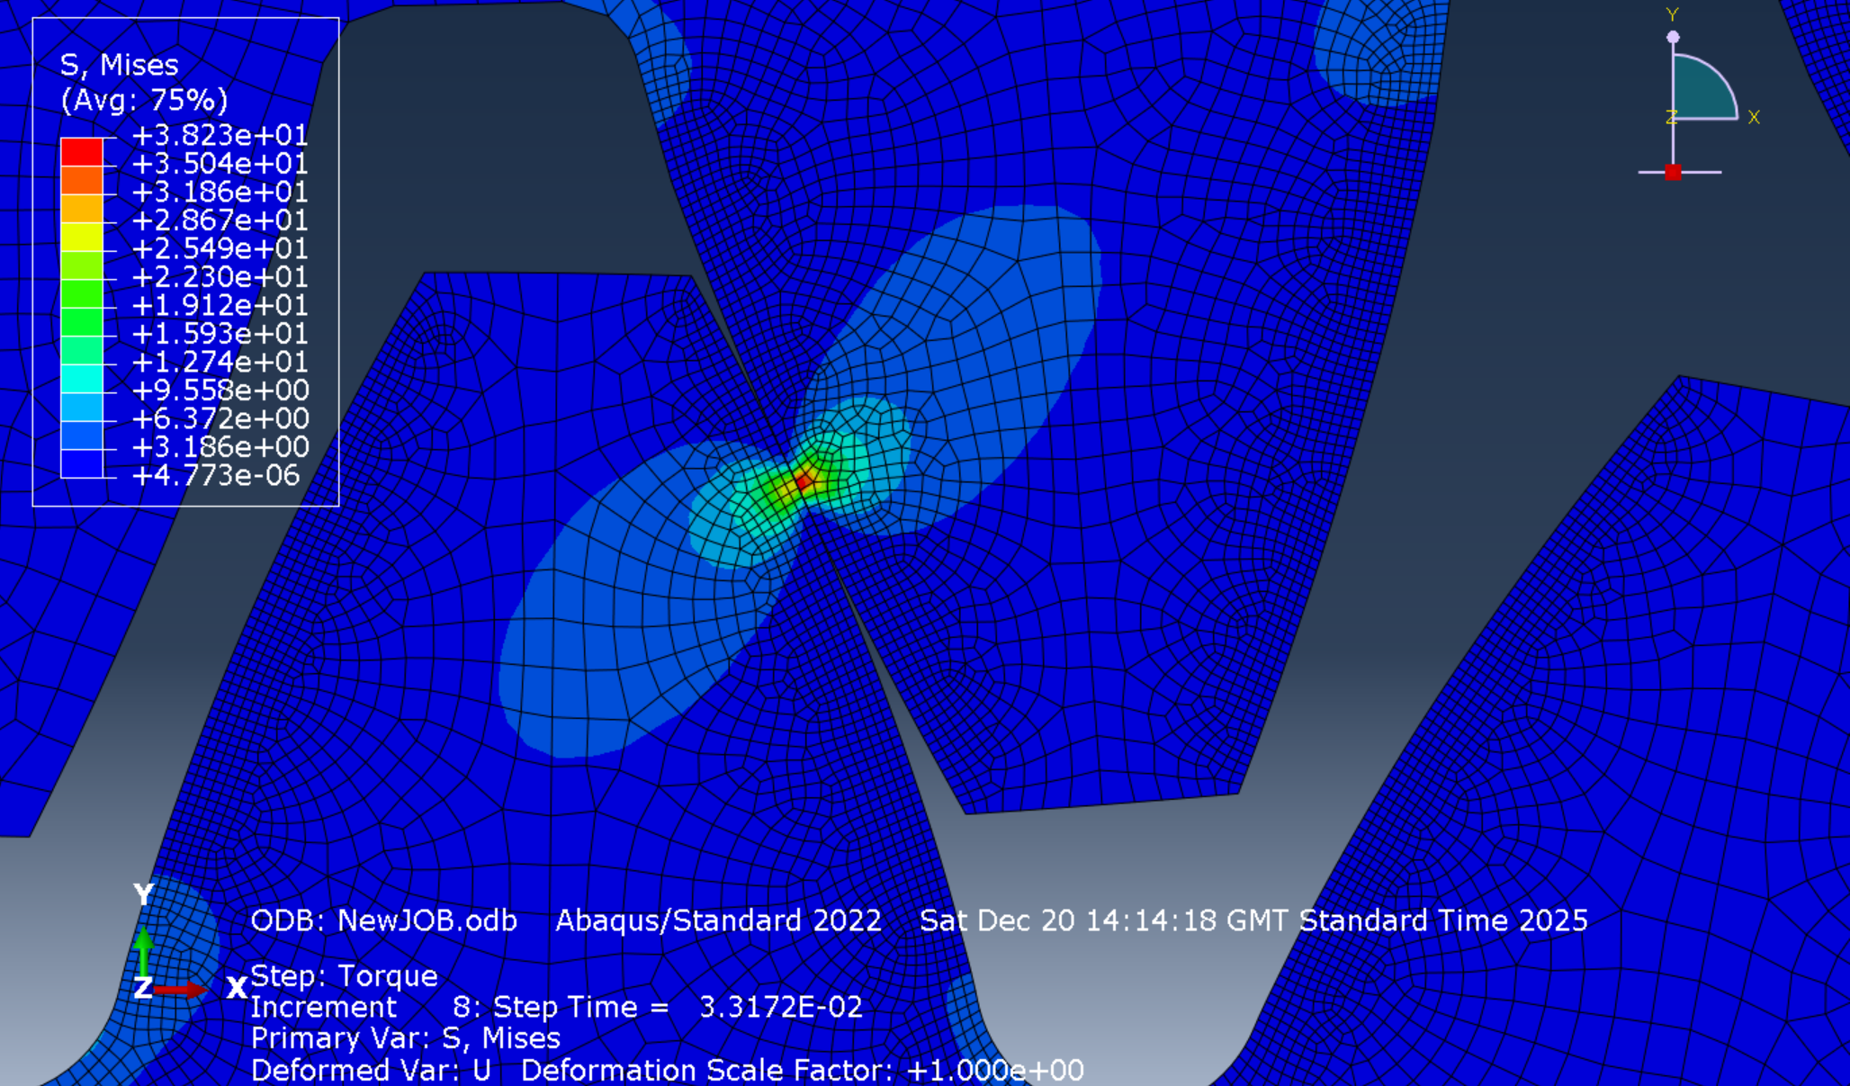Click the 'Step: Torque' state text
This screenshot has width=1850, height=1086.
click(344, 975)
